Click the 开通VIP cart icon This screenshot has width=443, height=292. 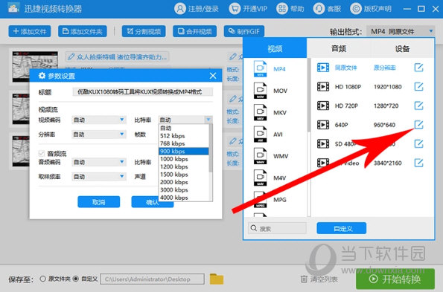[x=235, y=9]
